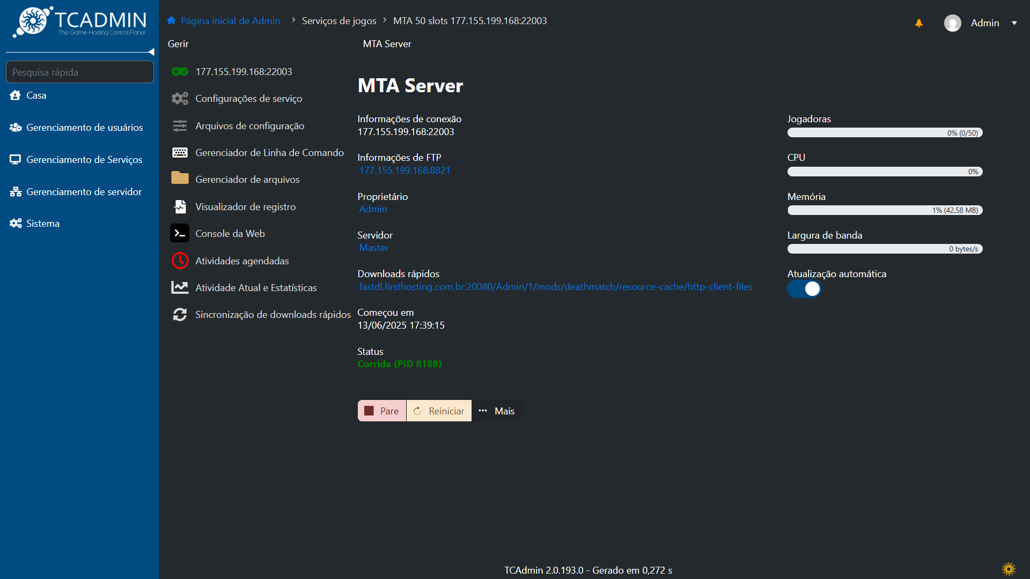Click the sun icon in bottom corner
1030x579 pixels.
coord(1009,569)
